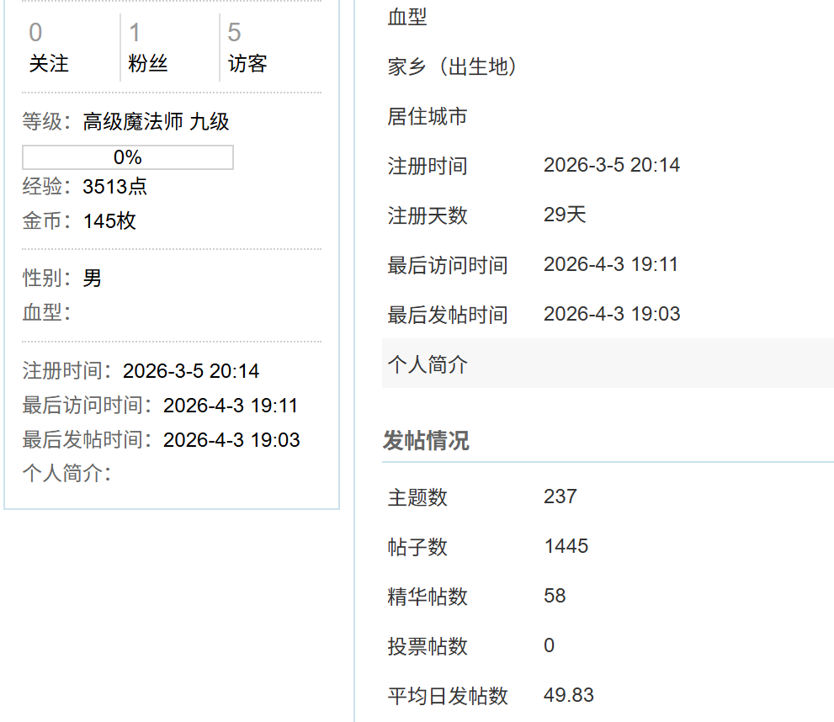The width and height of the screenshot is (834, 722).
Task: Click the 平均日发帖数 value 49.83
Action: click(x=568, y=695)
